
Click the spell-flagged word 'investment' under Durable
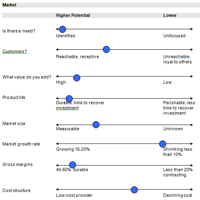pyautogui.click(x=67, y=108)
